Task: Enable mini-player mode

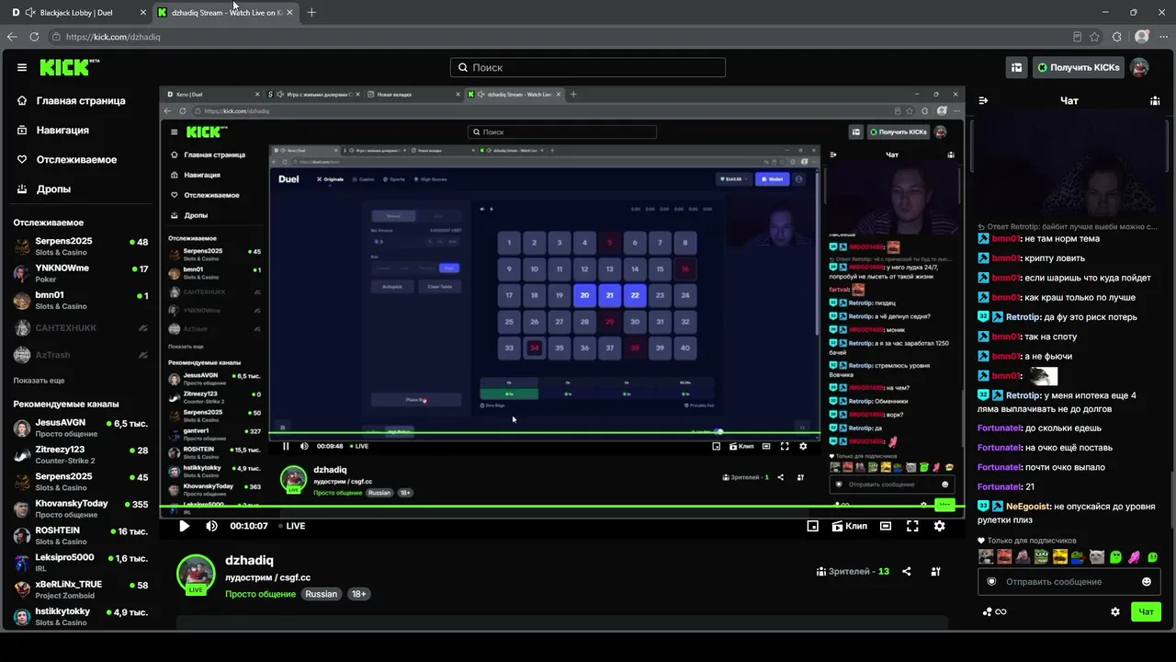Action: pyautogui.click(x=812, y=526)
